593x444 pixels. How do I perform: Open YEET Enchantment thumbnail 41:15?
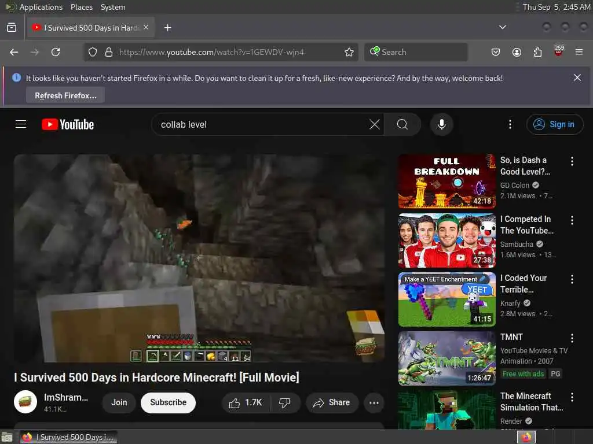click(446, 299)
